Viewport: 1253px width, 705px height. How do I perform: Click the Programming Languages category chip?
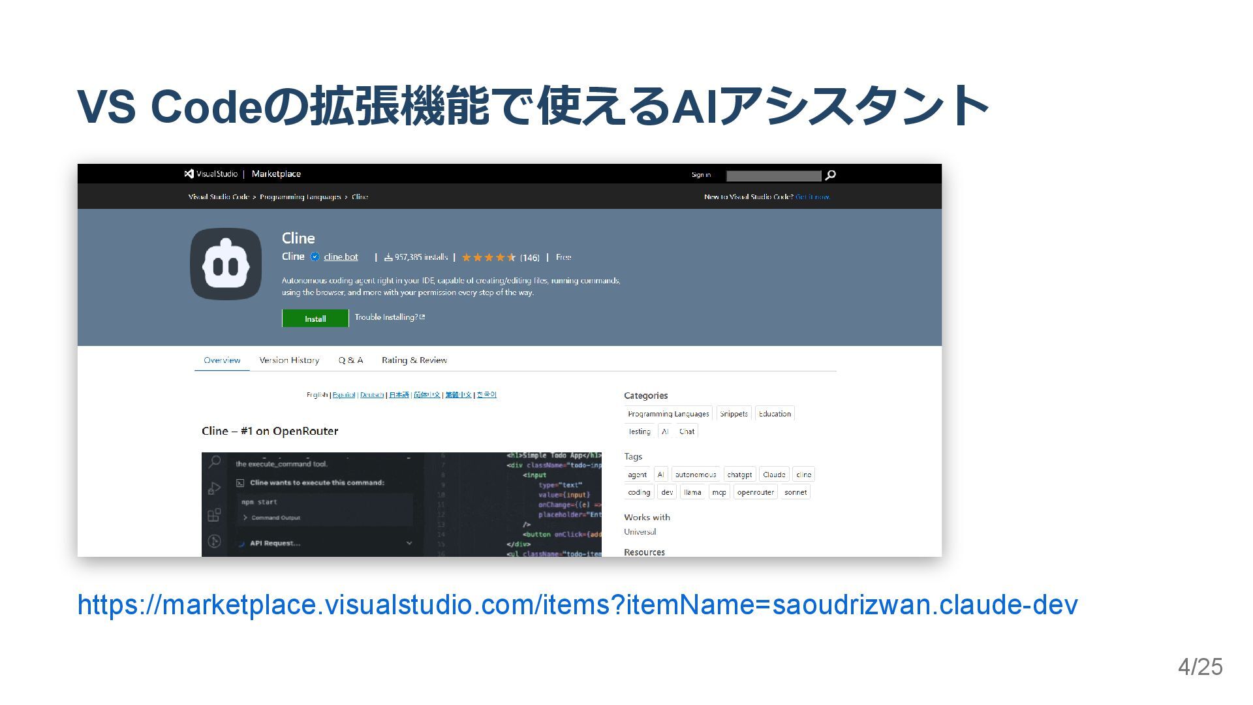(668, 414)
